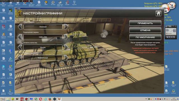Click left arrow beside Ультра quality
Screen dimensions: 179x101
(x=20, y=47)
